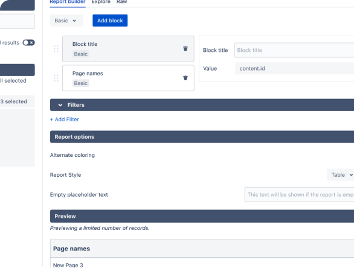354x280 pixels.
Task: Switch to the Report builder tab
Action: coord(68,2)
